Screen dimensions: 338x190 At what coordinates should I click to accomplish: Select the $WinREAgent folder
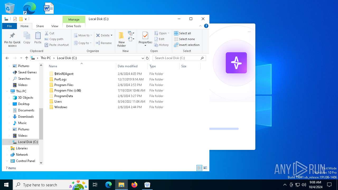click(64, 74)
